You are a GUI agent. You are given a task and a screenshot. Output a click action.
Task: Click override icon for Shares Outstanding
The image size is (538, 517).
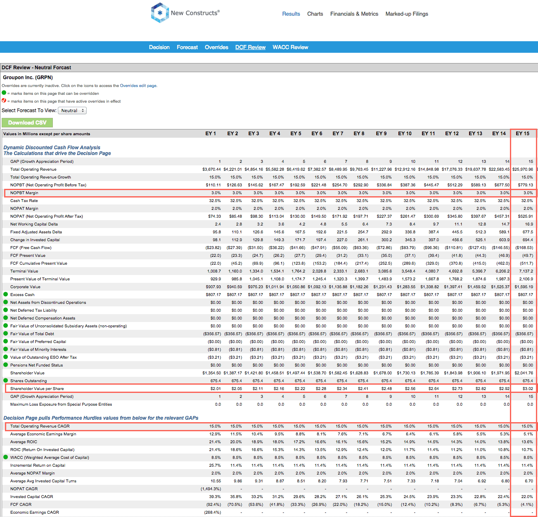click(6, 381)
